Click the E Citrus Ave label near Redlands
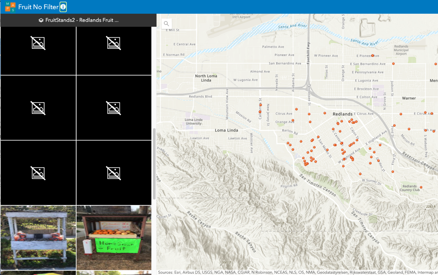This screenshot has width=438, height=275. (364, 114)
